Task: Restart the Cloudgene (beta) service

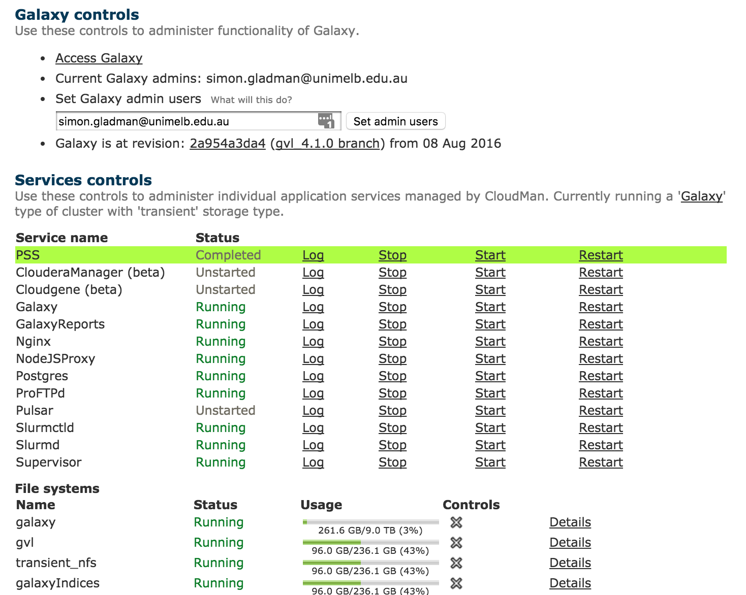Action: tap(601, 290)
